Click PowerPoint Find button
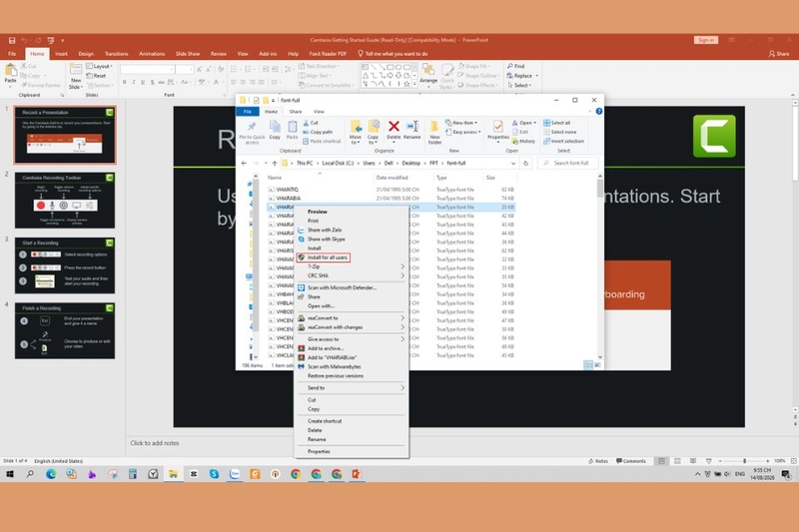799x532 pixels. click(515, 66)
